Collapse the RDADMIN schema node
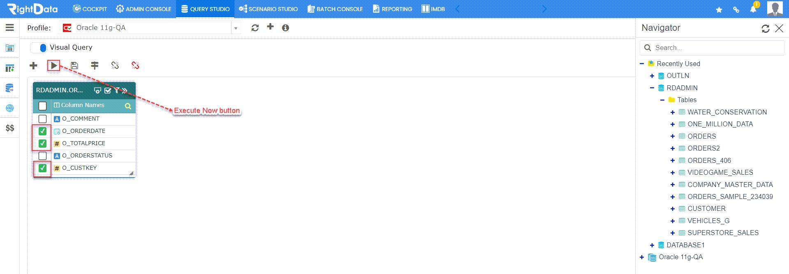Image resolution: width=789 pixels, height=274 pixels. pyautogui.click(x=652, y=88)
